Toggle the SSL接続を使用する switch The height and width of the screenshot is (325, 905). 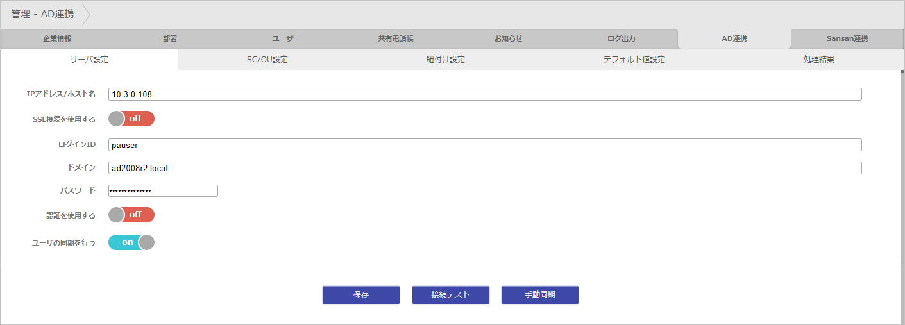(131, 119)
